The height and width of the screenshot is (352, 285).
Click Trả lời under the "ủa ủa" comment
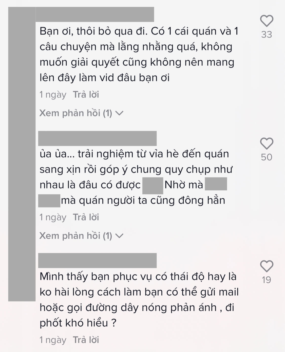pos(86,217)
